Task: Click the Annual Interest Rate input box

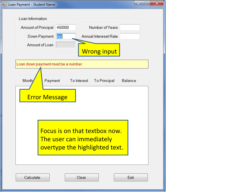Action: tap(130, 36)
